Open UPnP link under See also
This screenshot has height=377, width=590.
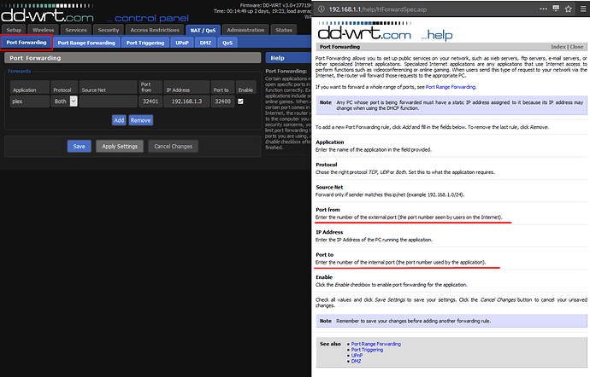(x=357, y=355)
